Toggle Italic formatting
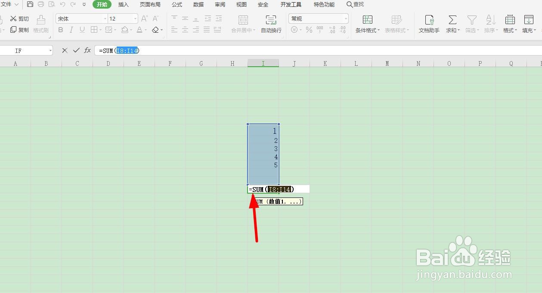Screen dimensions: 542x293 71,30
